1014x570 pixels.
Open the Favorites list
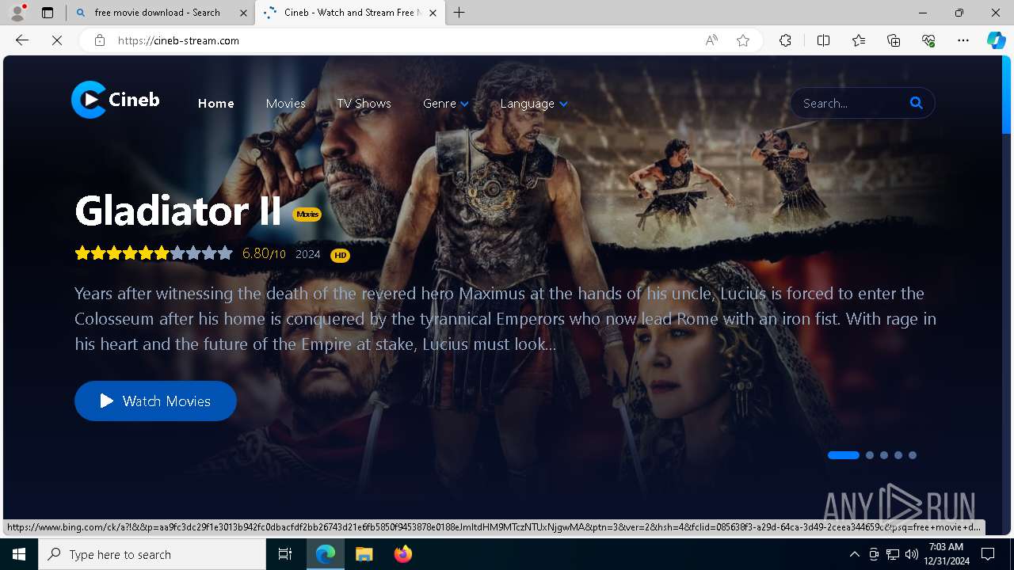coord(859,40)
